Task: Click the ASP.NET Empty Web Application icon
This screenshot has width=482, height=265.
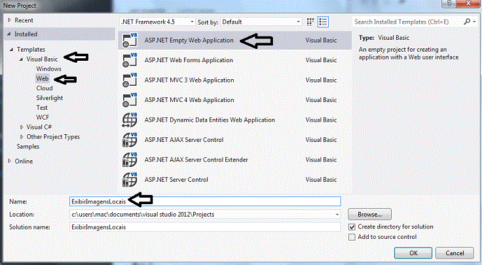Action: pyautogui.click(x=130, y=41)
